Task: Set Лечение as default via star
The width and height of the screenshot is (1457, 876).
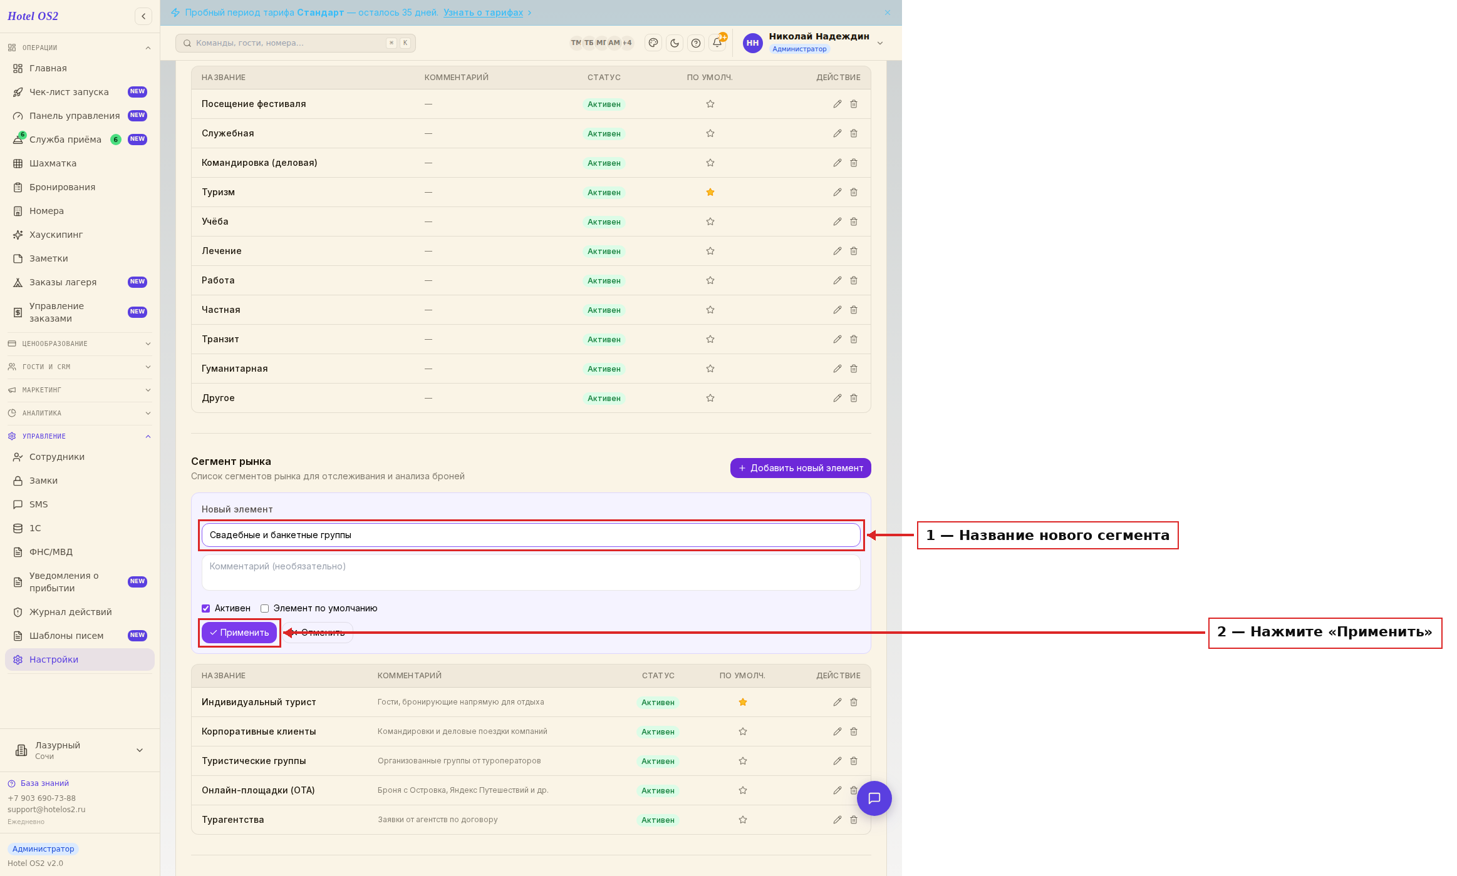Action: pyautogui.click(x=710, y=251)
